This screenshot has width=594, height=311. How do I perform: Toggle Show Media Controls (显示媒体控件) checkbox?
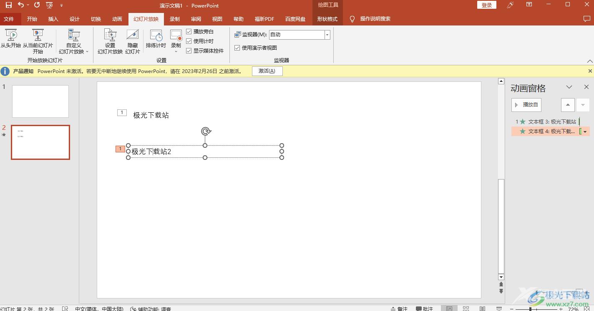pyautogui.click(x=189, y=51)
